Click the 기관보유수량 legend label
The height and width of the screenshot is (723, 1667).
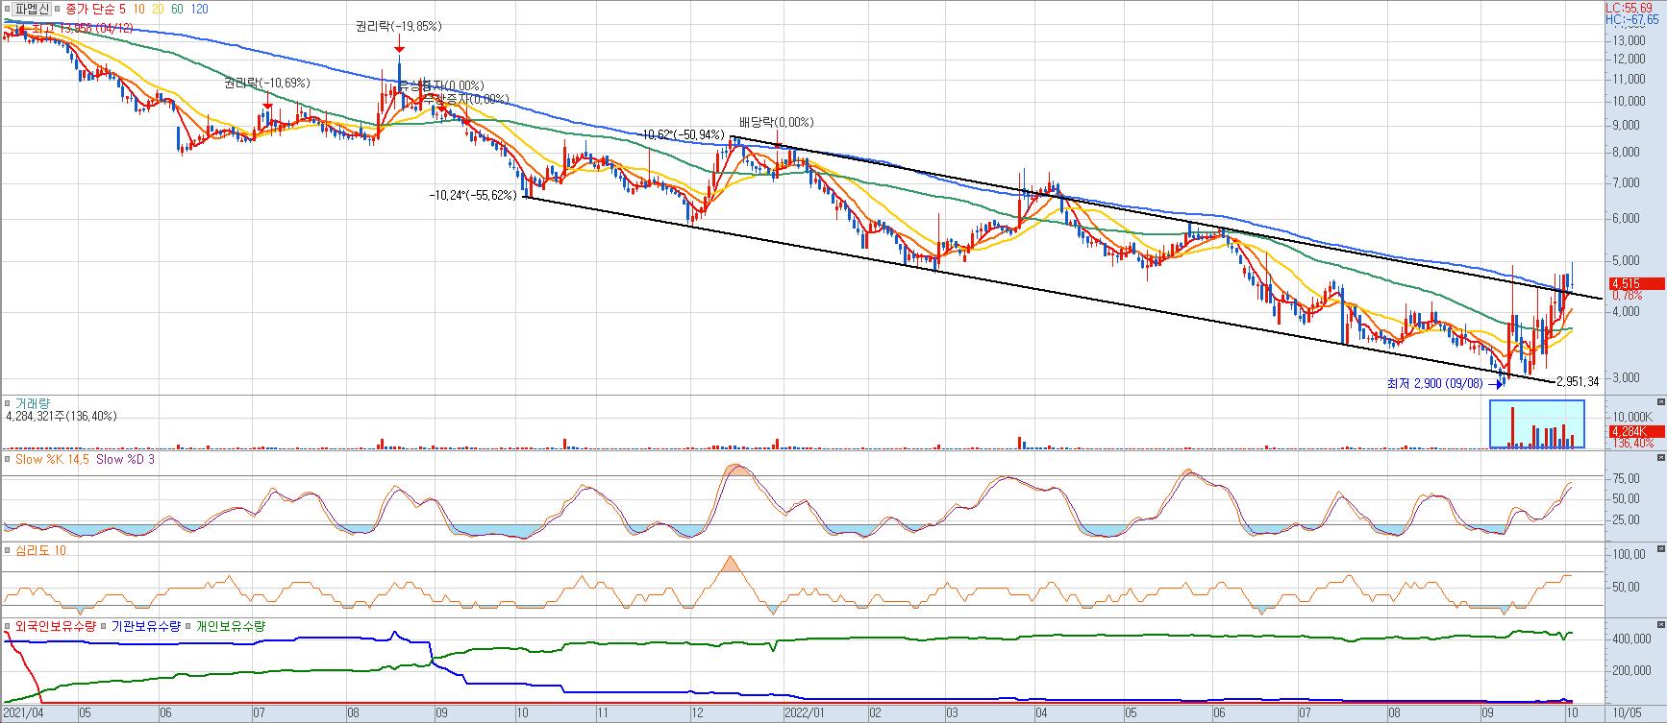click(x=146, y=627)
